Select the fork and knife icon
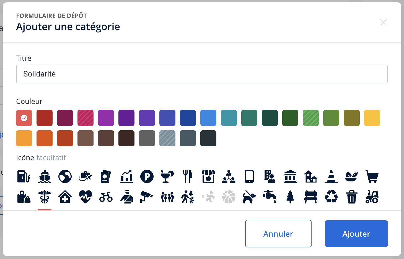The width and height of the screenshot is (404, 259). (188, 176)
